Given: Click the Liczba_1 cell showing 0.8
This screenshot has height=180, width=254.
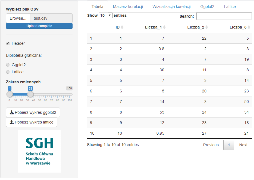Looking at the screenshot, I should click(x=161, y=49).
